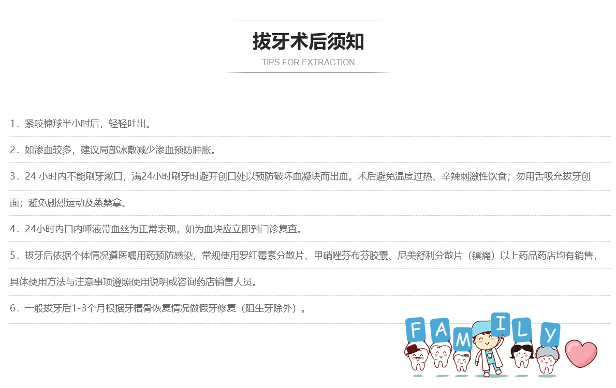Click the blue letter L sign
The image size is (616, 388).
(522, 330)
